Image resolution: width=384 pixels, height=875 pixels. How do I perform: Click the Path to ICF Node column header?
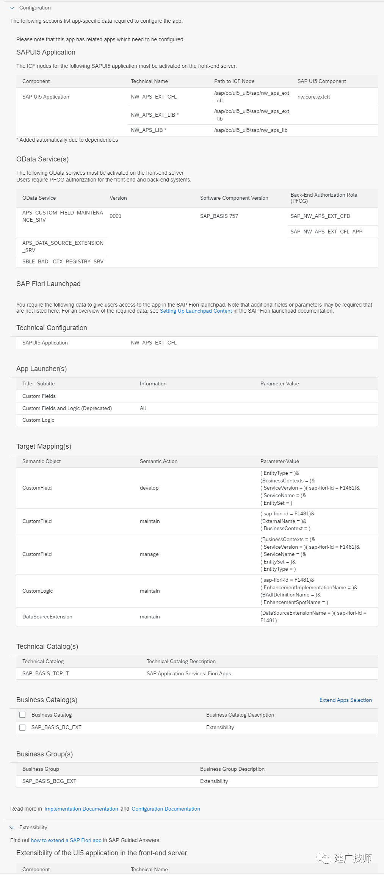click(x=234, y=81)
